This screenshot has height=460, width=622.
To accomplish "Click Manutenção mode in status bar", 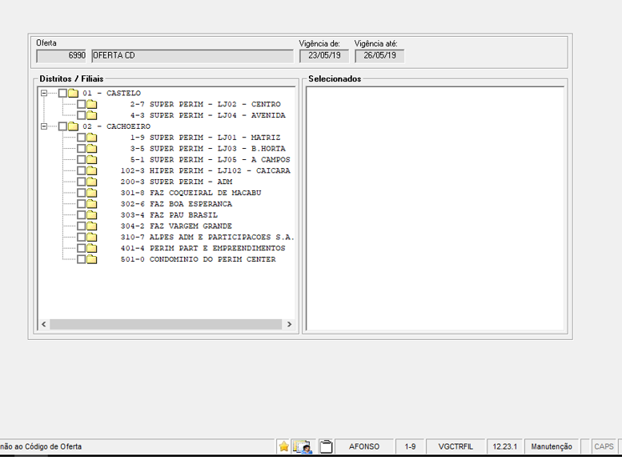I will [x=552, y=447].
